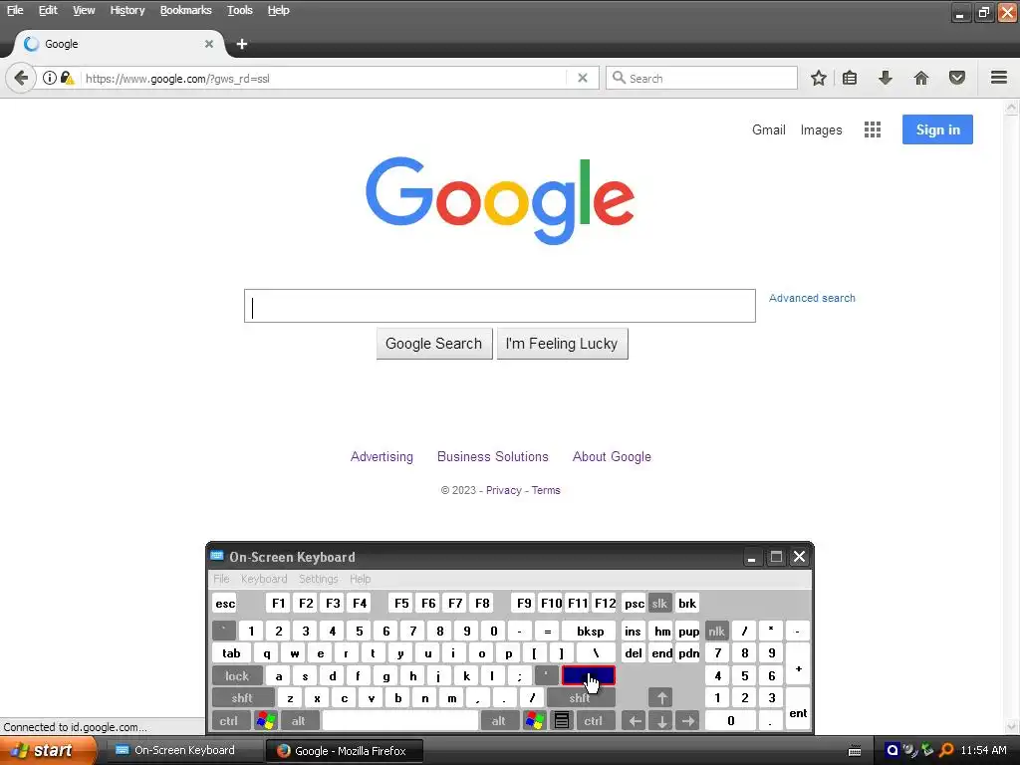1020x765 pixels.
Task: Open site information icon in address bar
Action: [x=50, y=78]
